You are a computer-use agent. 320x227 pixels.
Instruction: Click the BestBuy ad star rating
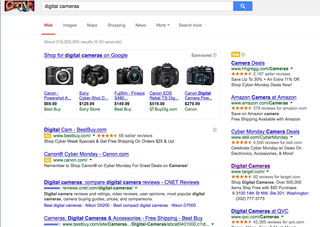[x=107, y=136]
